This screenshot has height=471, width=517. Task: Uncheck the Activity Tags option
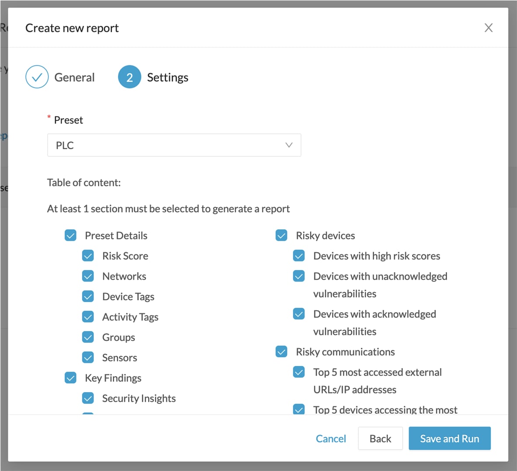(x=88, y=316)
